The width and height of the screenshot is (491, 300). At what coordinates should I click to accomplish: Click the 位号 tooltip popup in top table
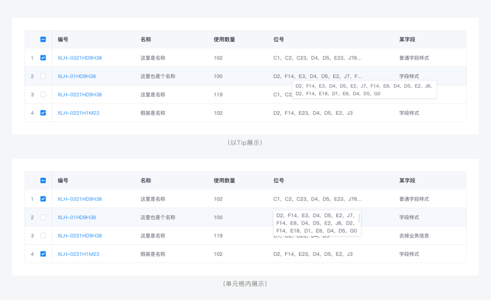(364, 90)
